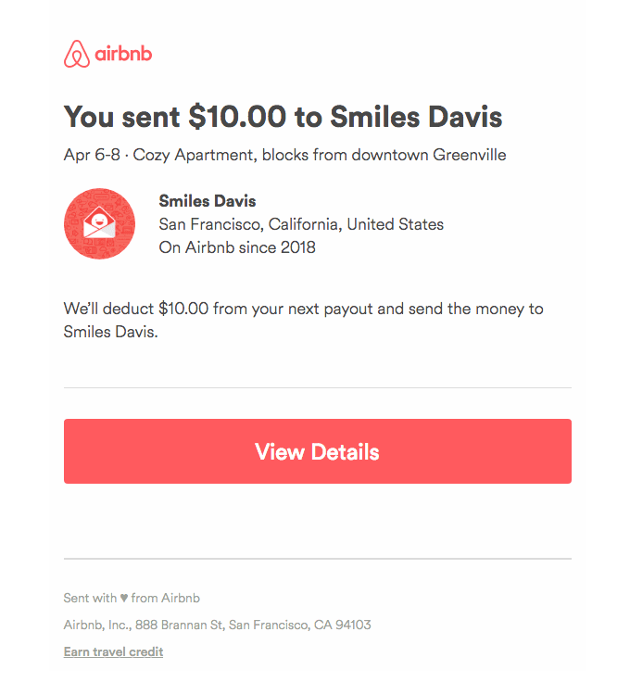Click the Airbnb Bélo logo symbol
The height and width of the screenshot is (695, 630).
click(77, 55)
